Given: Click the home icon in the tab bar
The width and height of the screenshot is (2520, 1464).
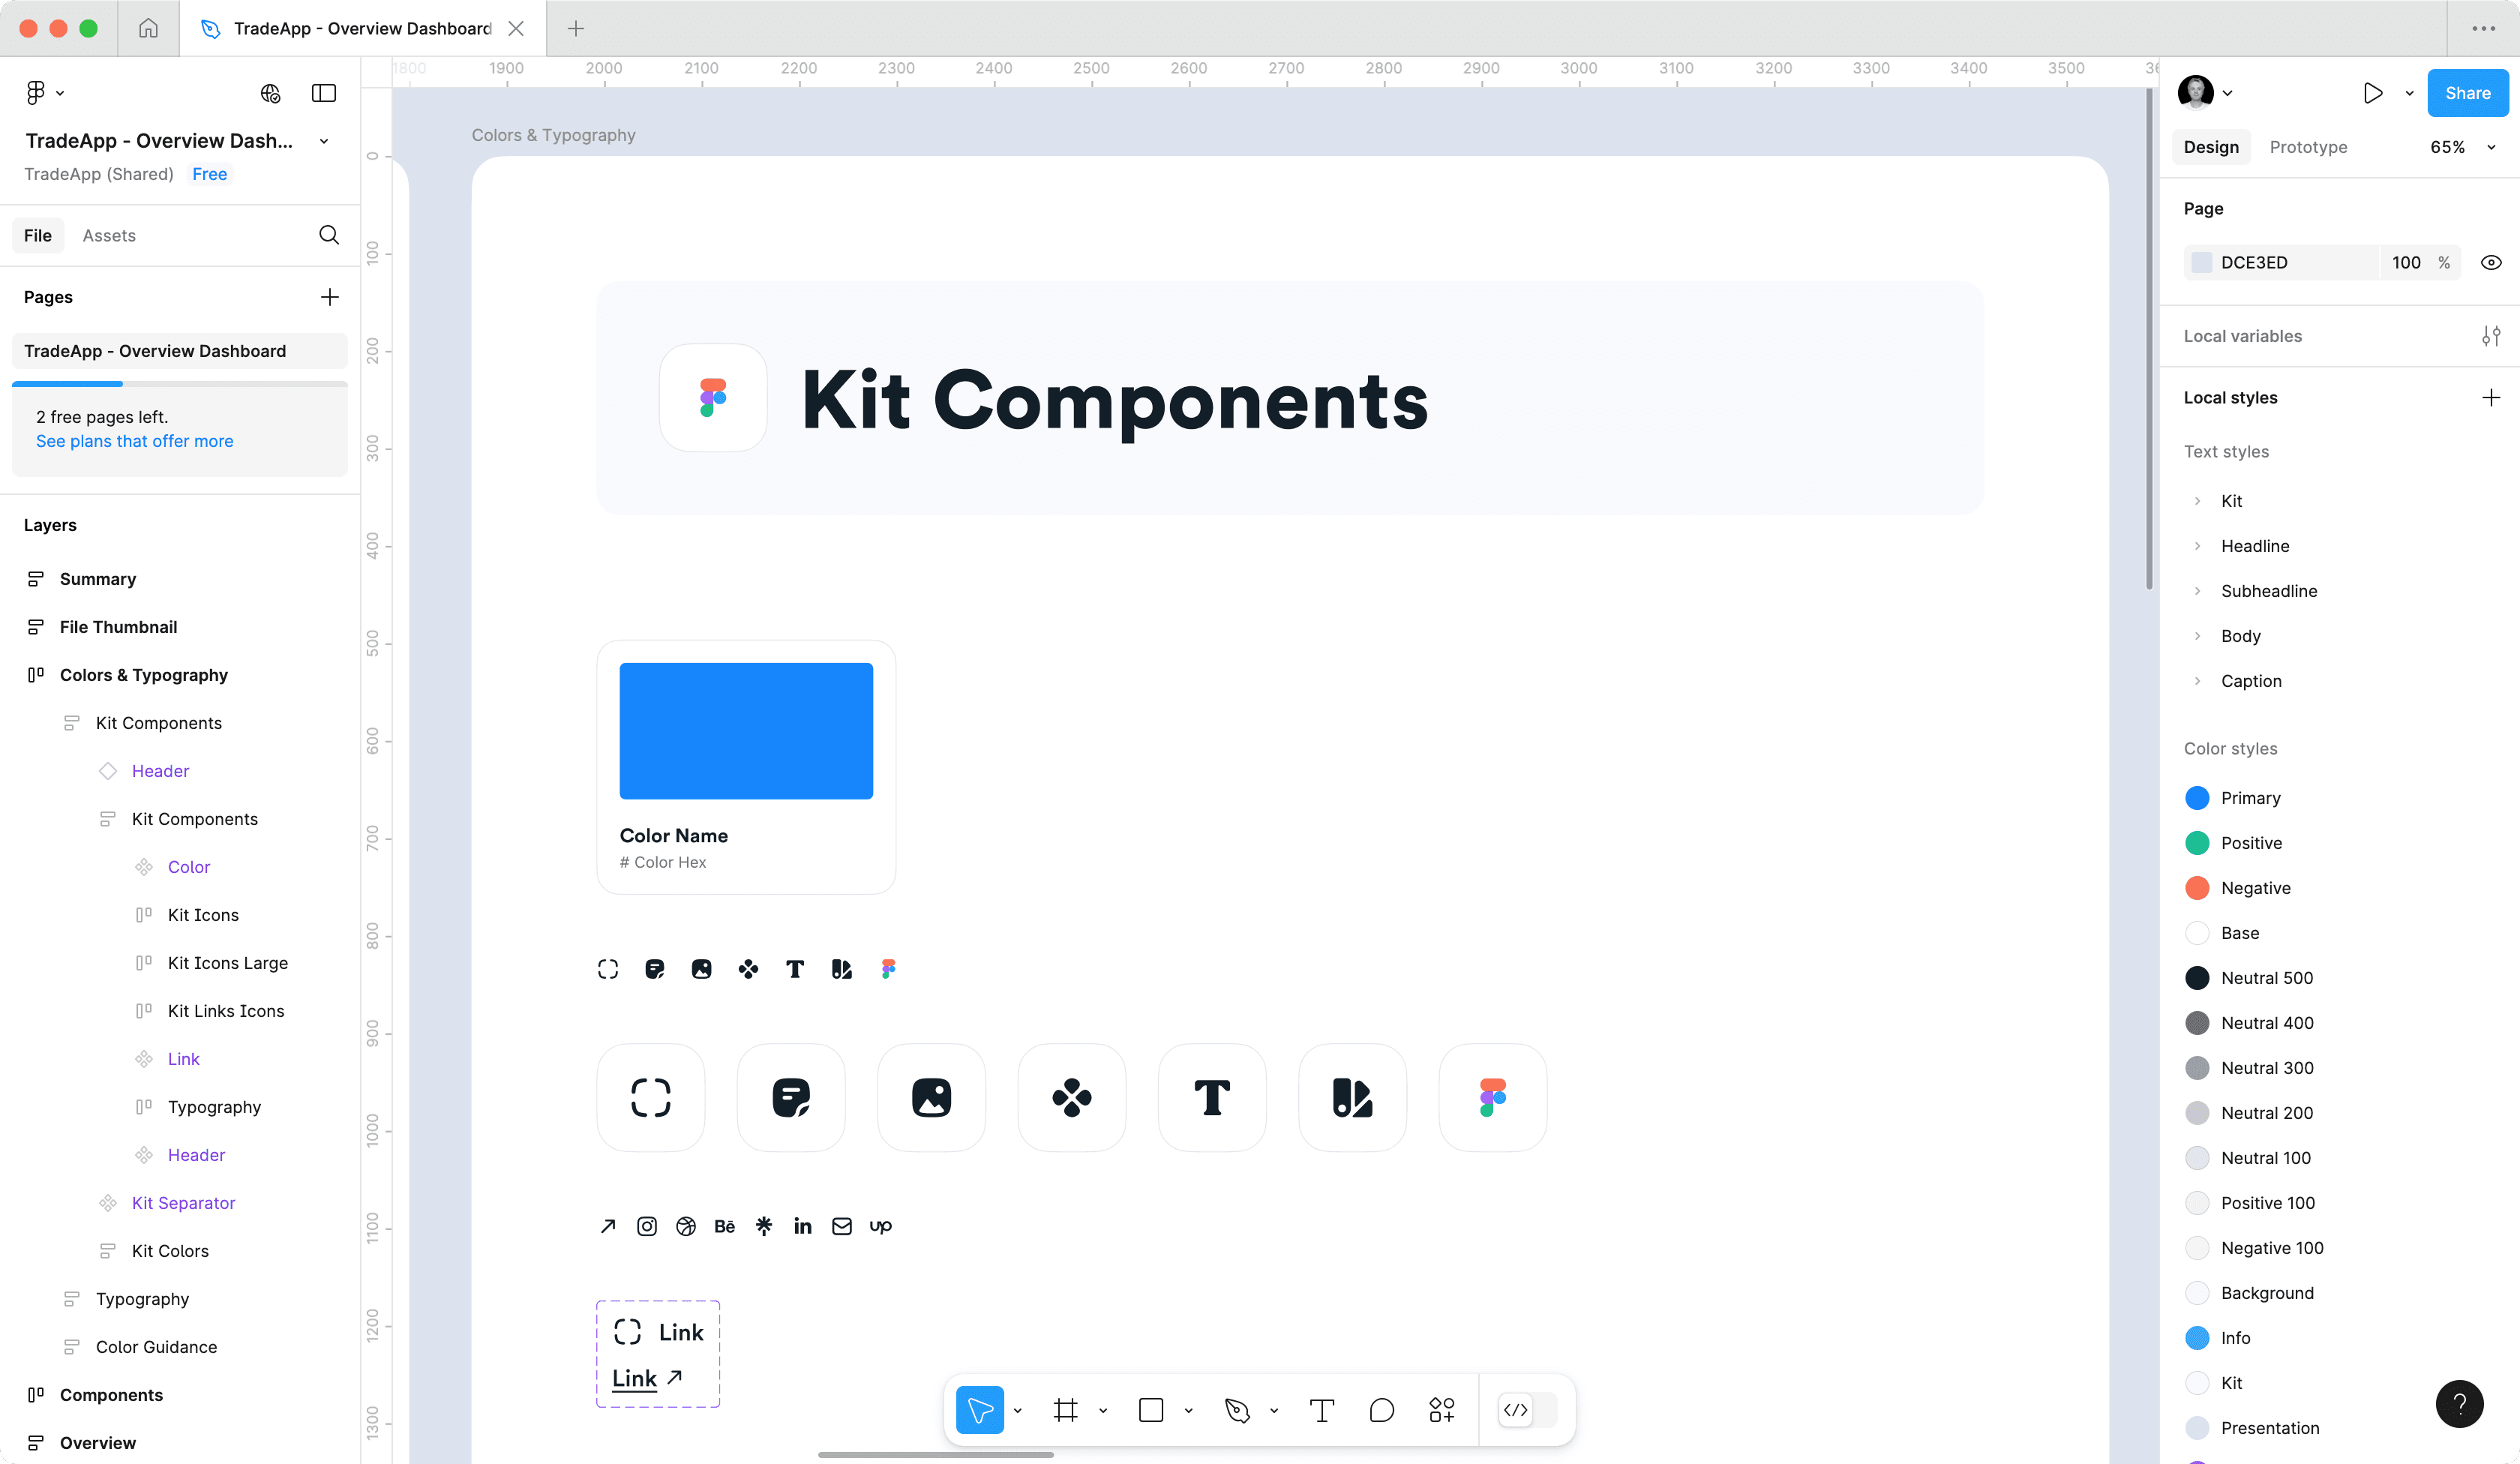Looking at the screenshot, I should click(x=148, y=28).
